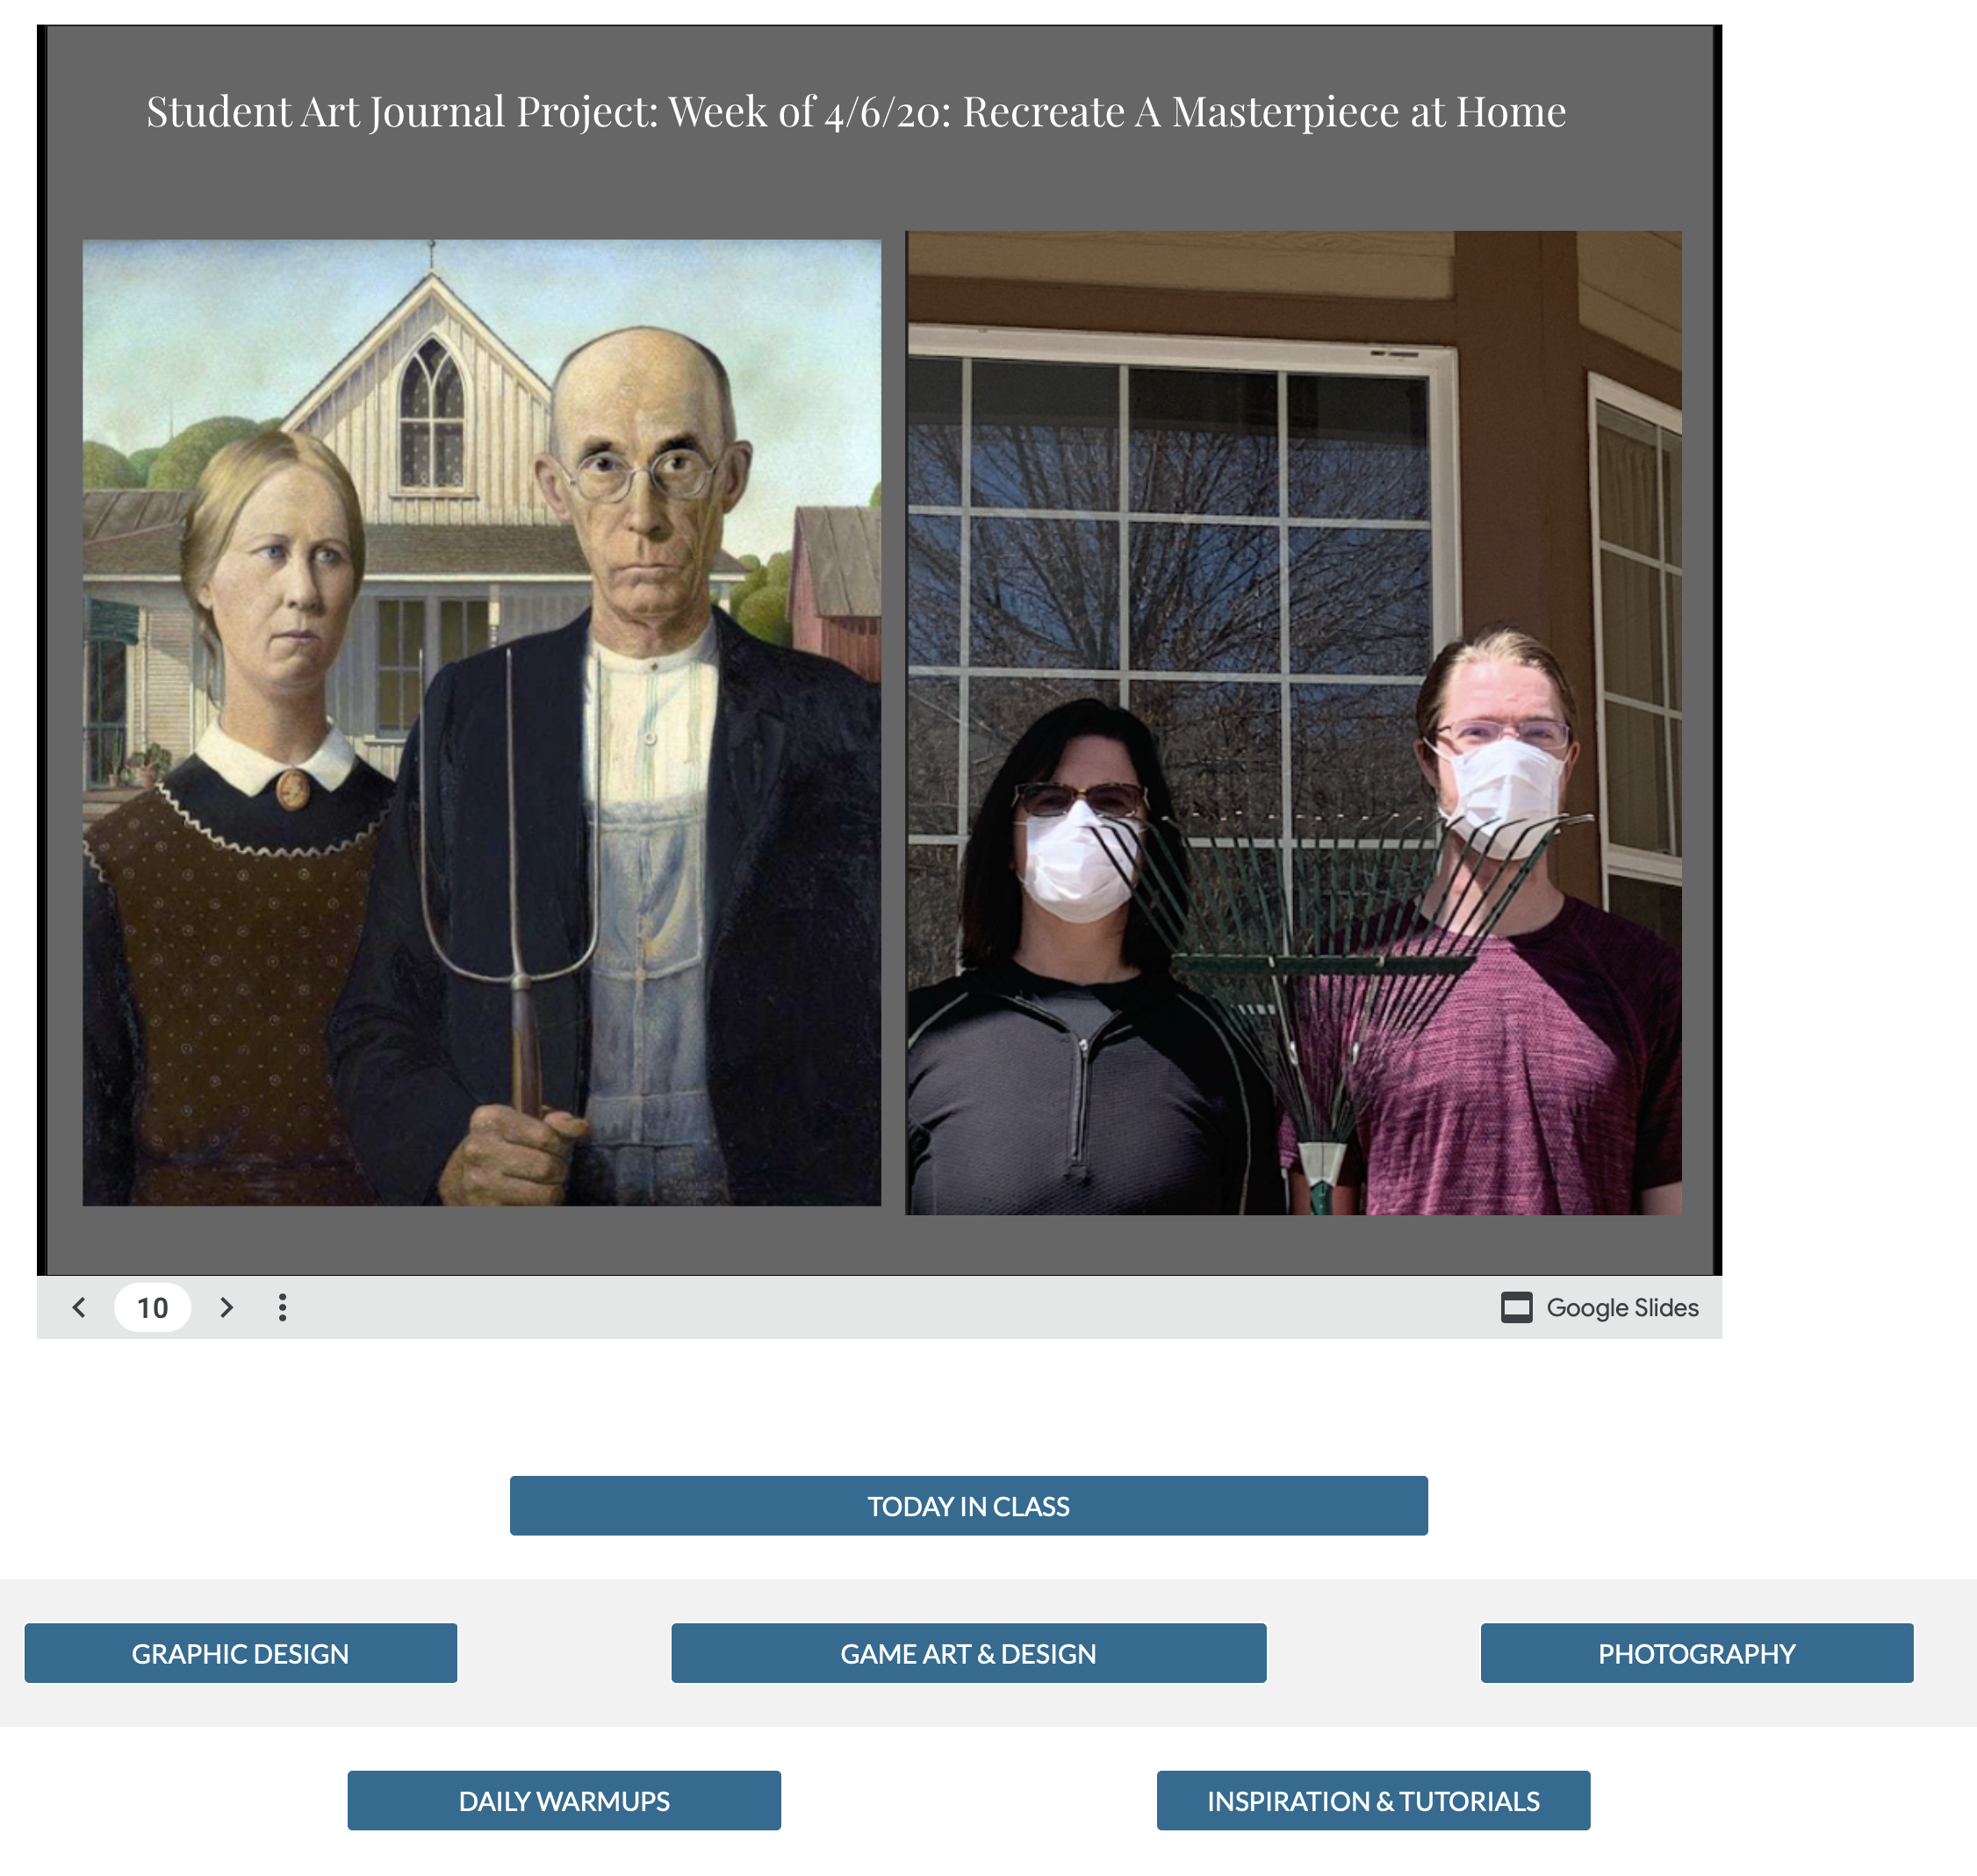This screenshot has width=1977, height=1876.
Task: Visit the PHOTOGRAPHY section
Action: pos(1696,1653)
